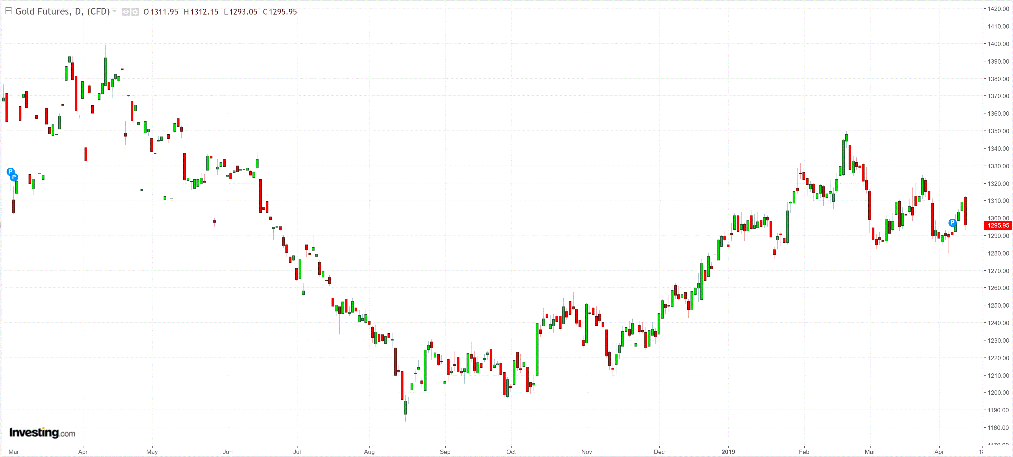Open the Investing.com logo link
1013x457 pixels.
coord(42,433)
